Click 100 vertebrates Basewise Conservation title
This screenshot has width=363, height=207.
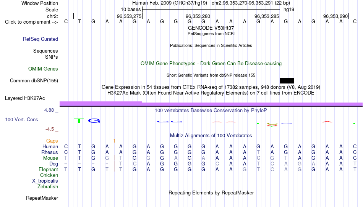(211, 111)
